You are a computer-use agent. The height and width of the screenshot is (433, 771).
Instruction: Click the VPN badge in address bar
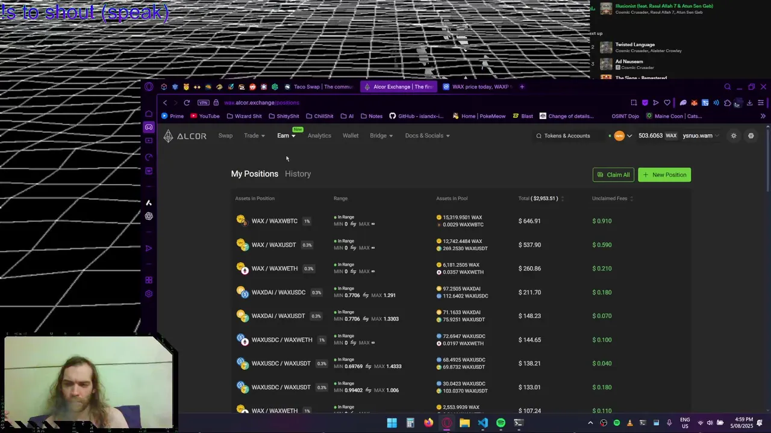pos(204,103)
